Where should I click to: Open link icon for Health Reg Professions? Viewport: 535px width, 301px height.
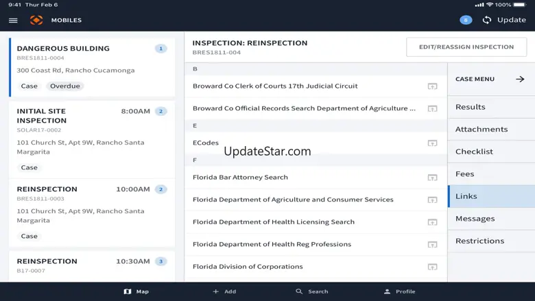point(432,244)
